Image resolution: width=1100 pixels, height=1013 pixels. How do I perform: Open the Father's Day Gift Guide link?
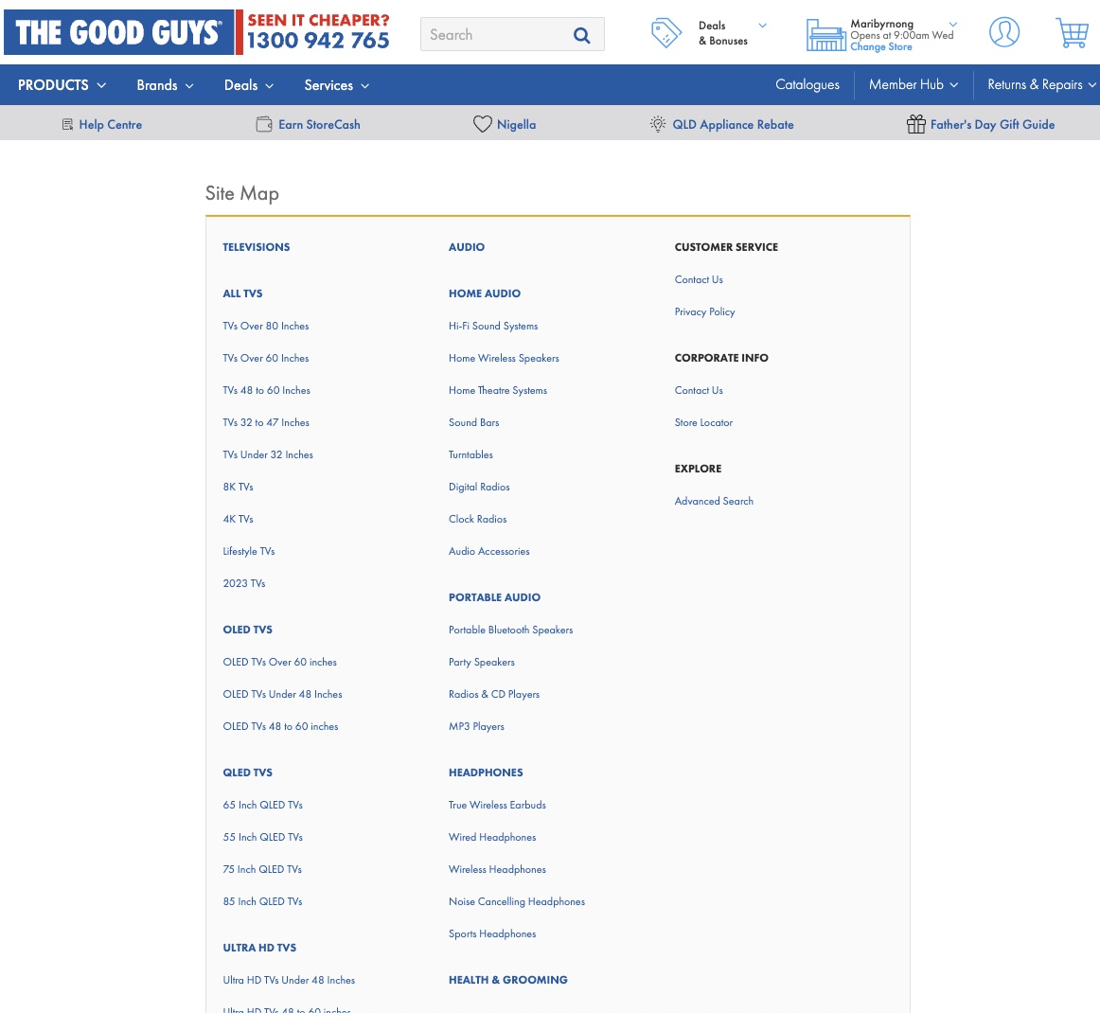pos(992,124)
